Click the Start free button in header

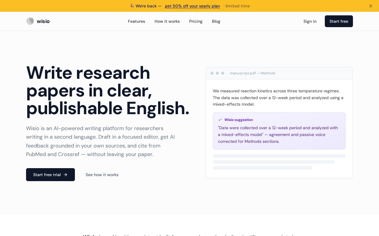339,21
